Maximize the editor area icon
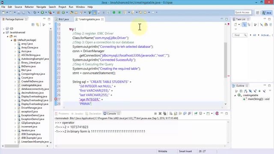This screenshot has width=274, height=154. 226,19
